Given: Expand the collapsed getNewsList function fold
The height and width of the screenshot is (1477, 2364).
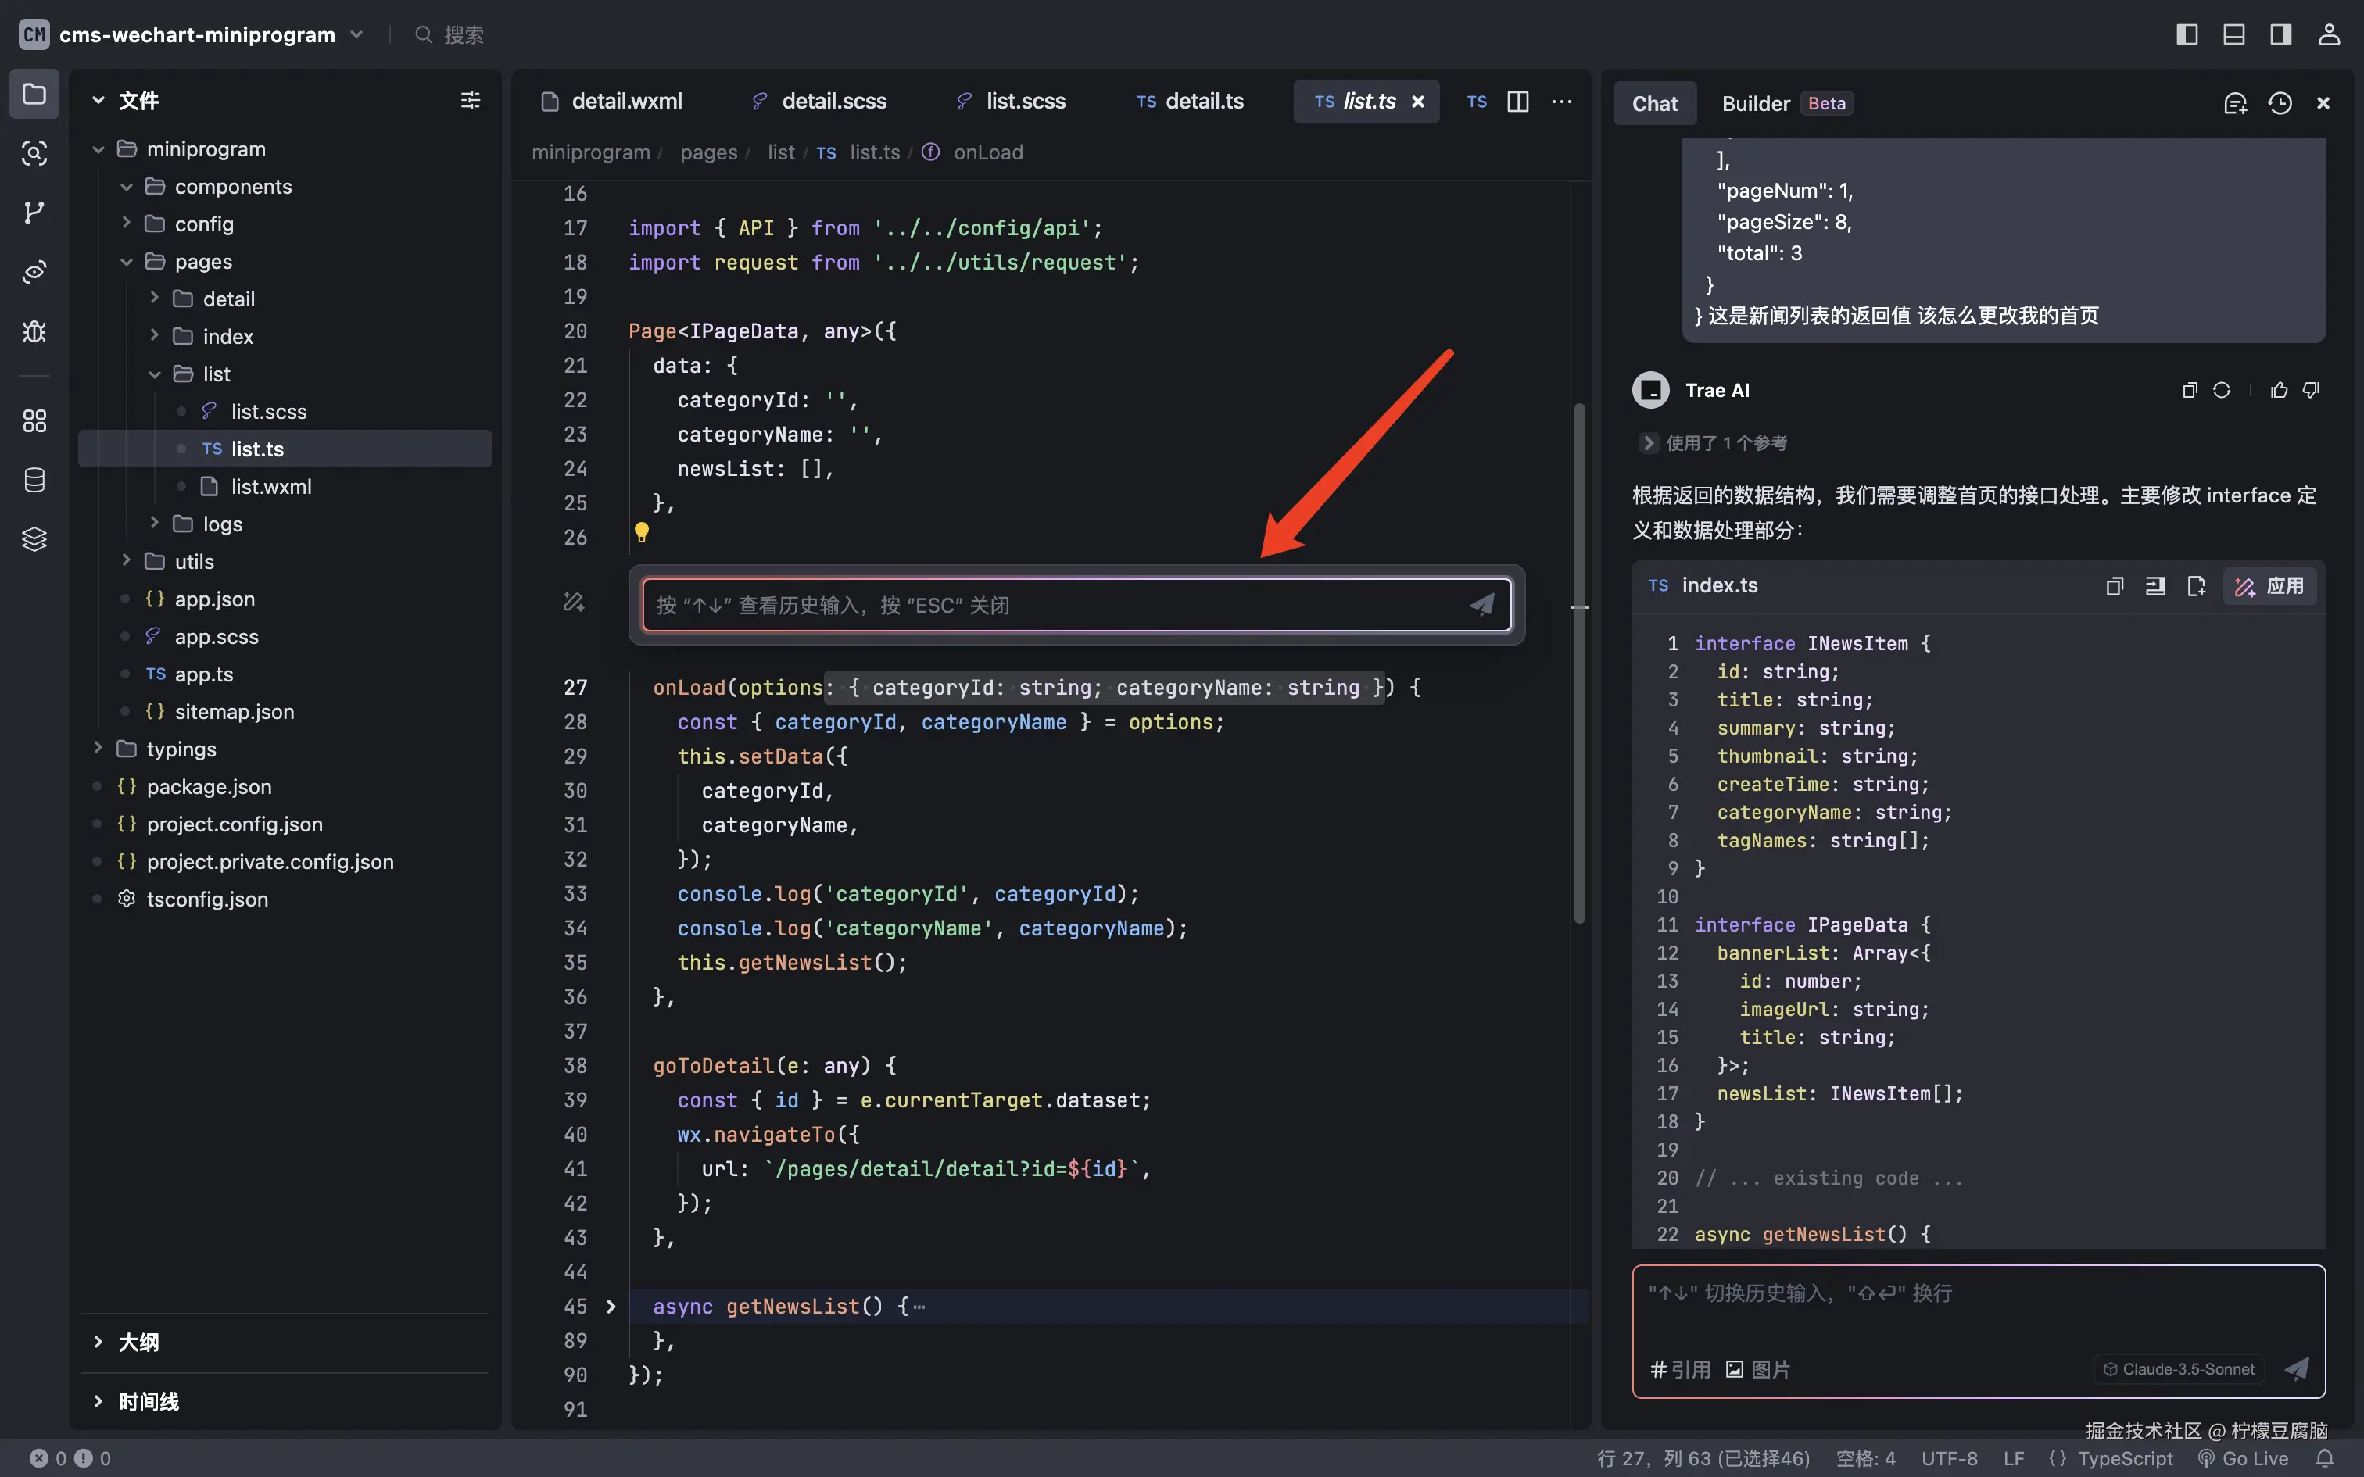Looking at the screenshot, I should point(611,1306).
